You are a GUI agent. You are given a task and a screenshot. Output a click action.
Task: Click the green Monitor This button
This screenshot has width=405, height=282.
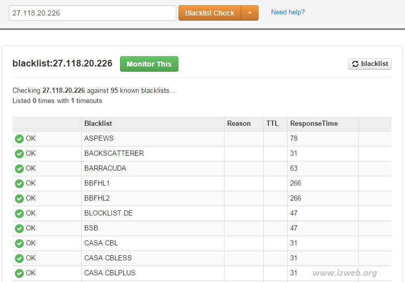tap(149, 64)
